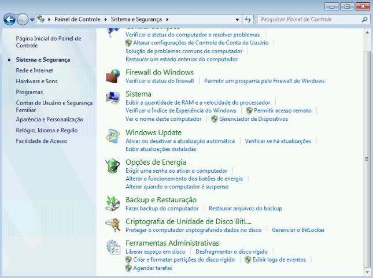Click Restaurar um estado anterior do computador
The height and width of the screenshot is (278, 373).
pyautogui.click(x=182, y=59)
